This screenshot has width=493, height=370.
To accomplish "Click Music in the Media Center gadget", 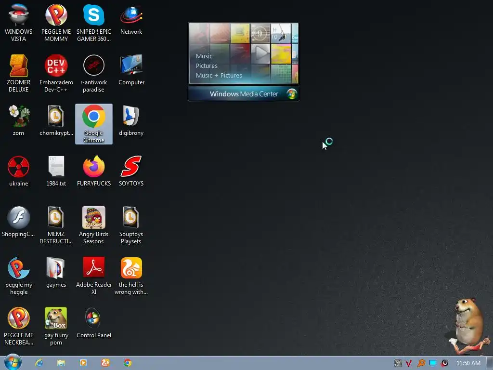I will (204, 56).
